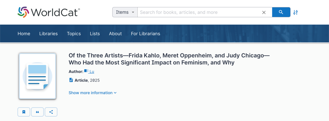Click the search for books input field

(x=199, y=12)
